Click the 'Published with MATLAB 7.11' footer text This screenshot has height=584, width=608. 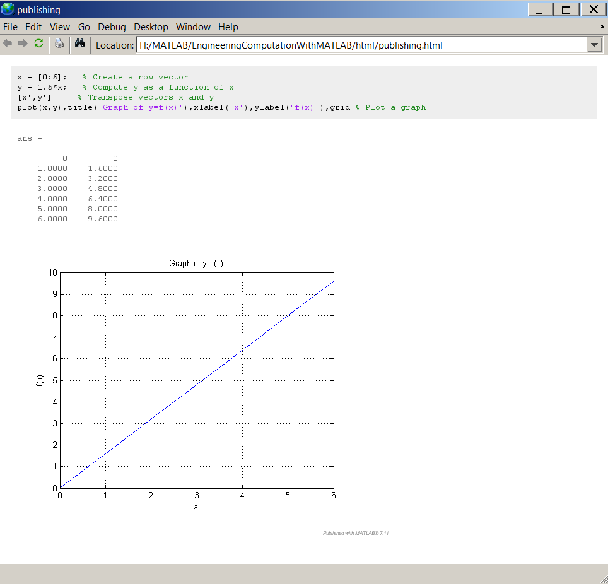(x=356, y=533)
